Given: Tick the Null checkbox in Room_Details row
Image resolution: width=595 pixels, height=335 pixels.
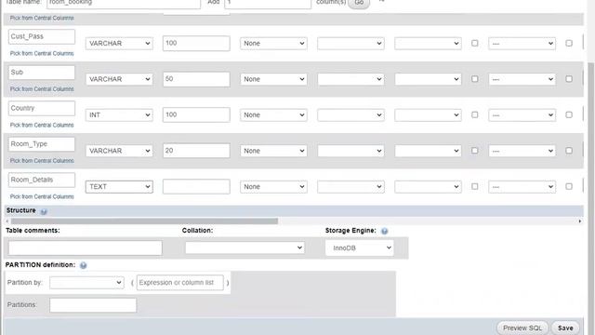Looking at the screenshot, I should point(474,186).
